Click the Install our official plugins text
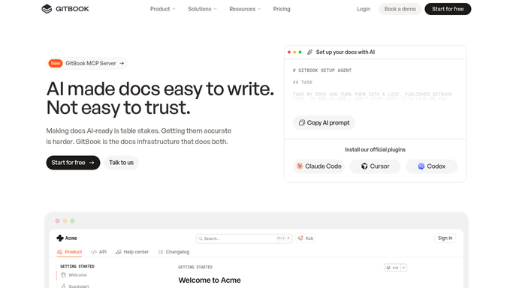The width and height of the screenshot is (513, 288). (x=375, y=149)
